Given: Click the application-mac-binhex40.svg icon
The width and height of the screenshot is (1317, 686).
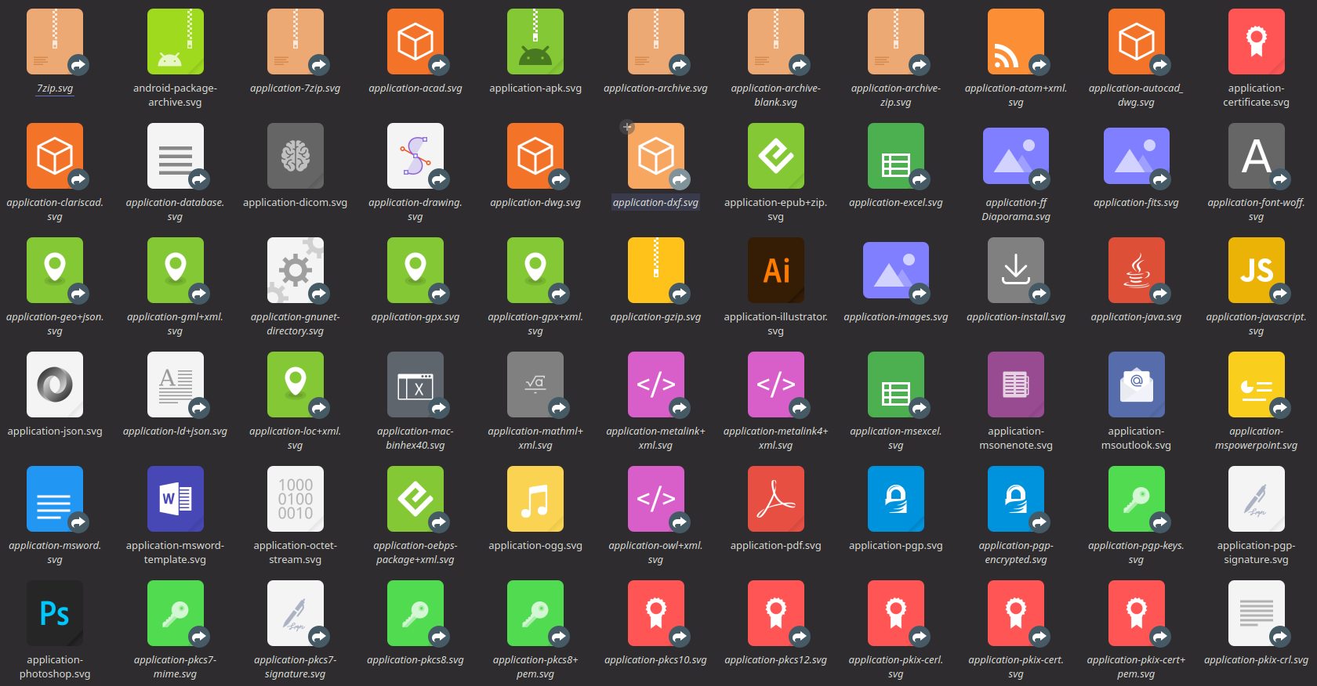Looking at the screenshot, I should coord(415,385).
